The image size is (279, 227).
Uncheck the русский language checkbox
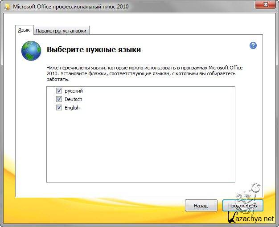(59, 91)
